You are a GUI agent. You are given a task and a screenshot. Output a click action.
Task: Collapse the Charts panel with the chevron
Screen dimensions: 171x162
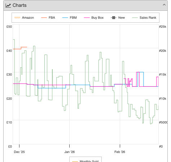click(164, 5)
